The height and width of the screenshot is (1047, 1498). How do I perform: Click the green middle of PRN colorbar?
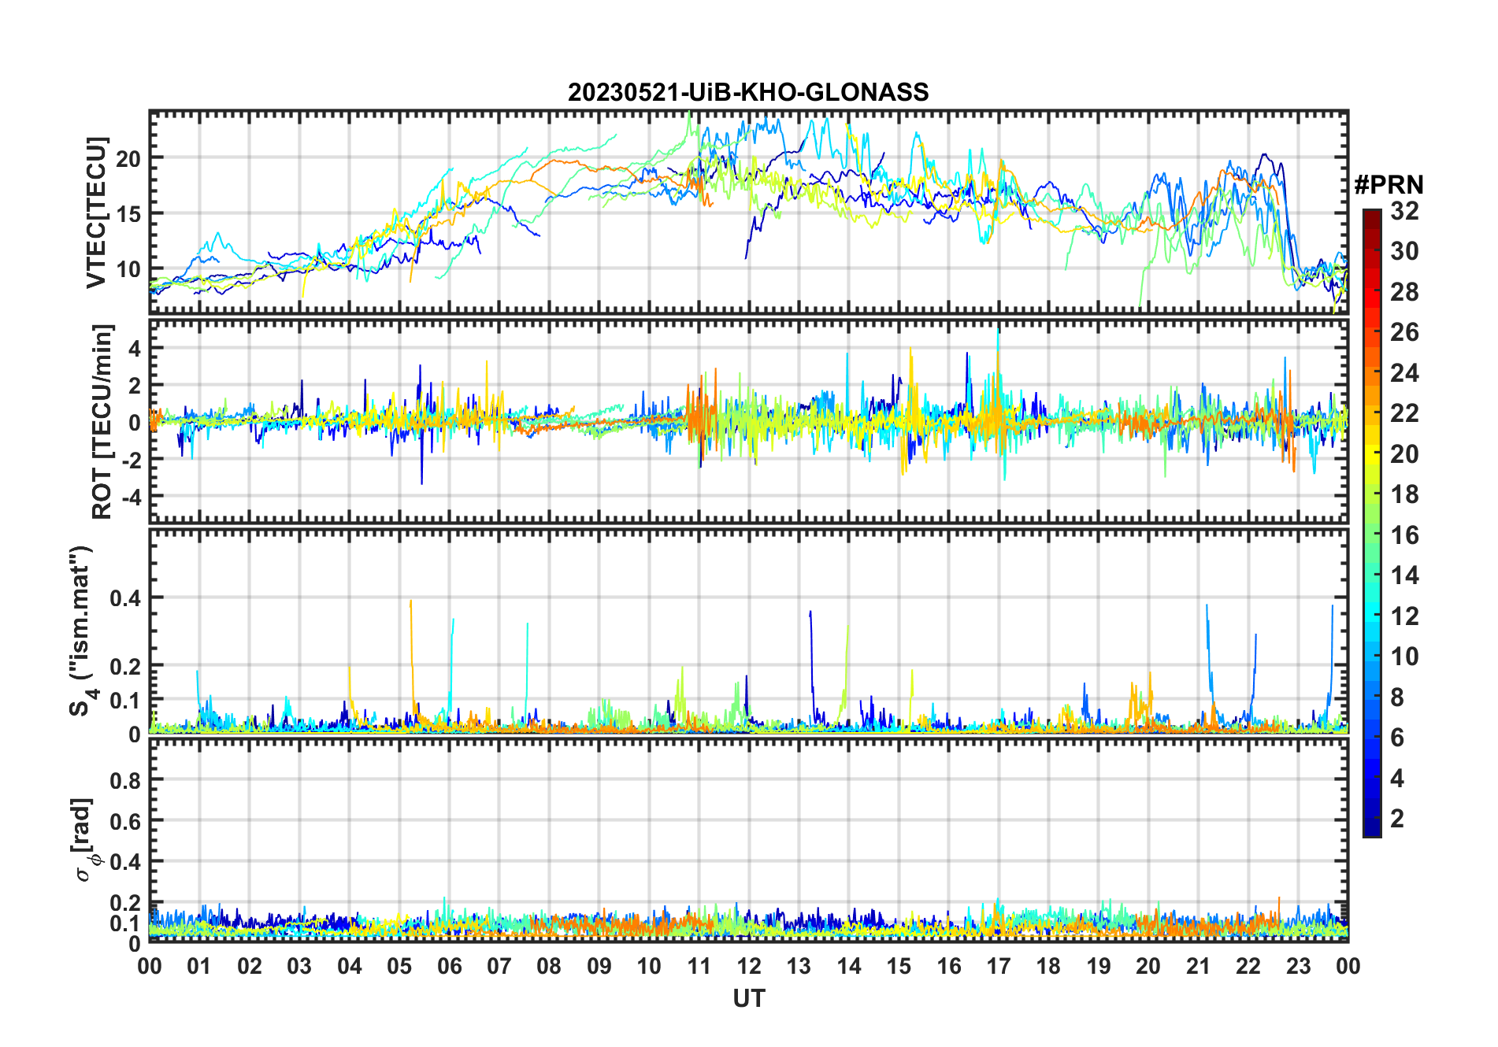(1371, 535)
